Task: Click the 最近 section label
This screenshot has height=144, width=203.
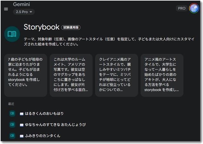Action: [x=11, y=104]
